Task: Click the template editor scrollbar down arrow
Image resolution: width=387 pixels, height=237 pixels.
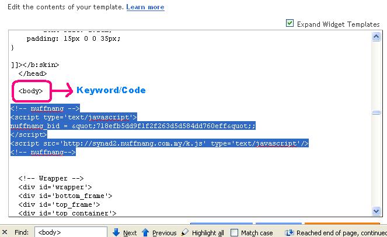Action: coord(376,211)
